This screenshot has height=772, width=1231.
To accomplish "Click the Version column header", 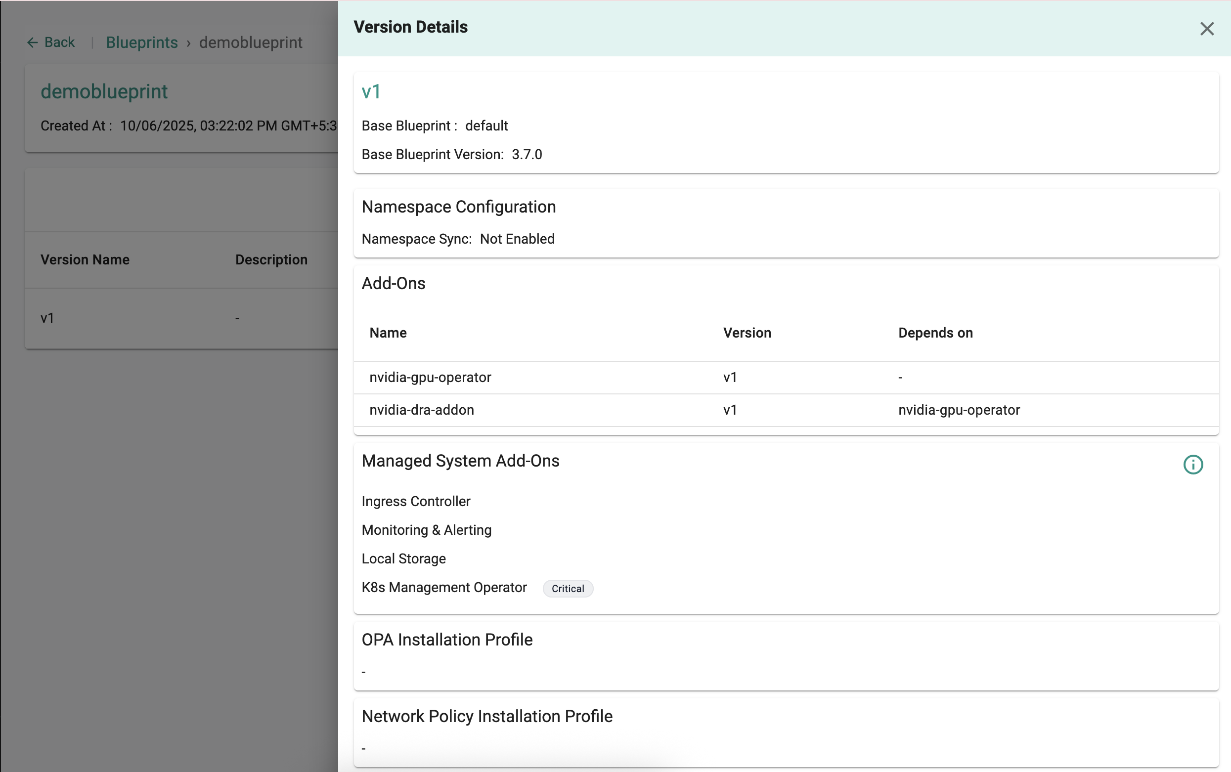I will [747, 333].
